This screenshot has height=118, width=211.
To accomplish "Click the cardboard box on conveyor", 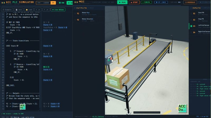I will 118,78.
